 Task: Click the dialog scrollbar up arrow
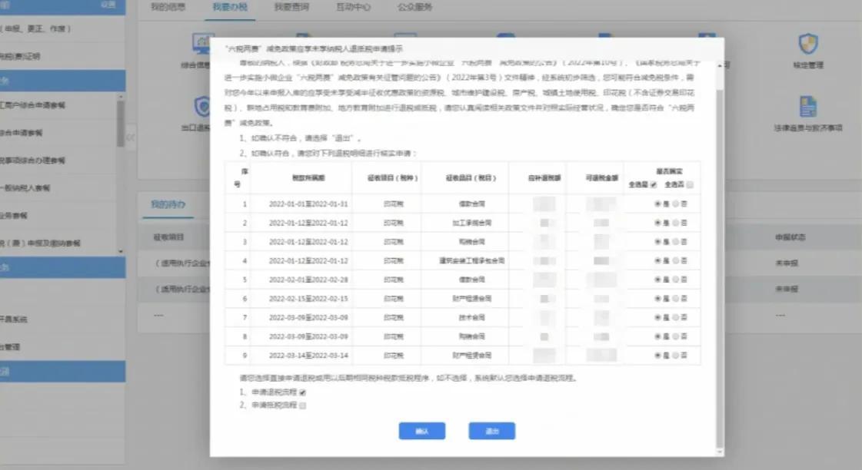pyautogui.click(x=720, y=66)
